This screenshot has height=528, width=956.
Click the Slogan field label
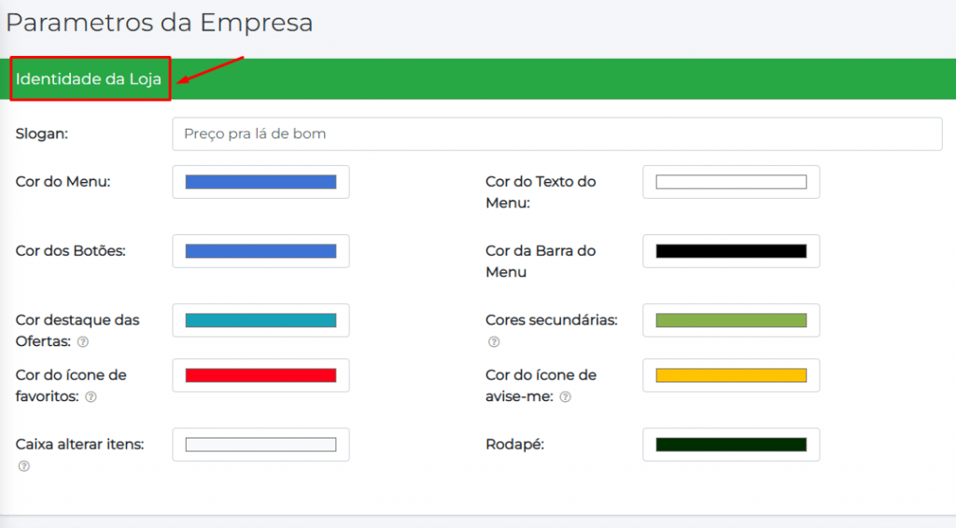[x=42, y=133]
